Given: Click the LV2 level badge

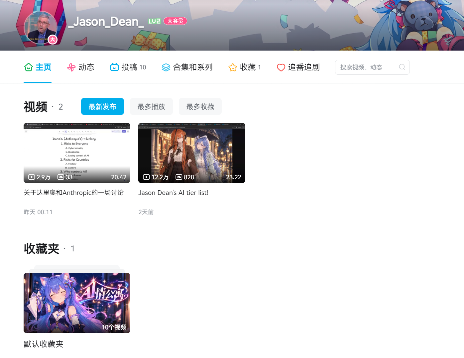Looking at the screenshot, I should click(x=154, y=21).
